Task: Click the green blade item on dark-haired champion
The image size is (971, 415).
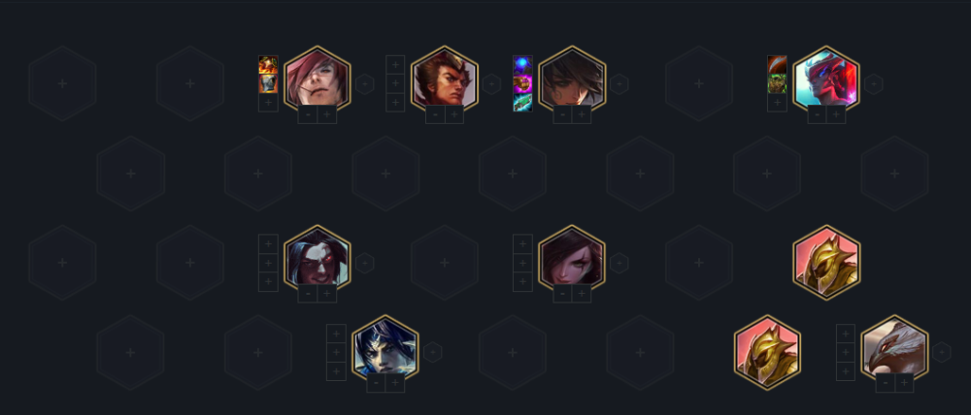Action: point(522,103)
